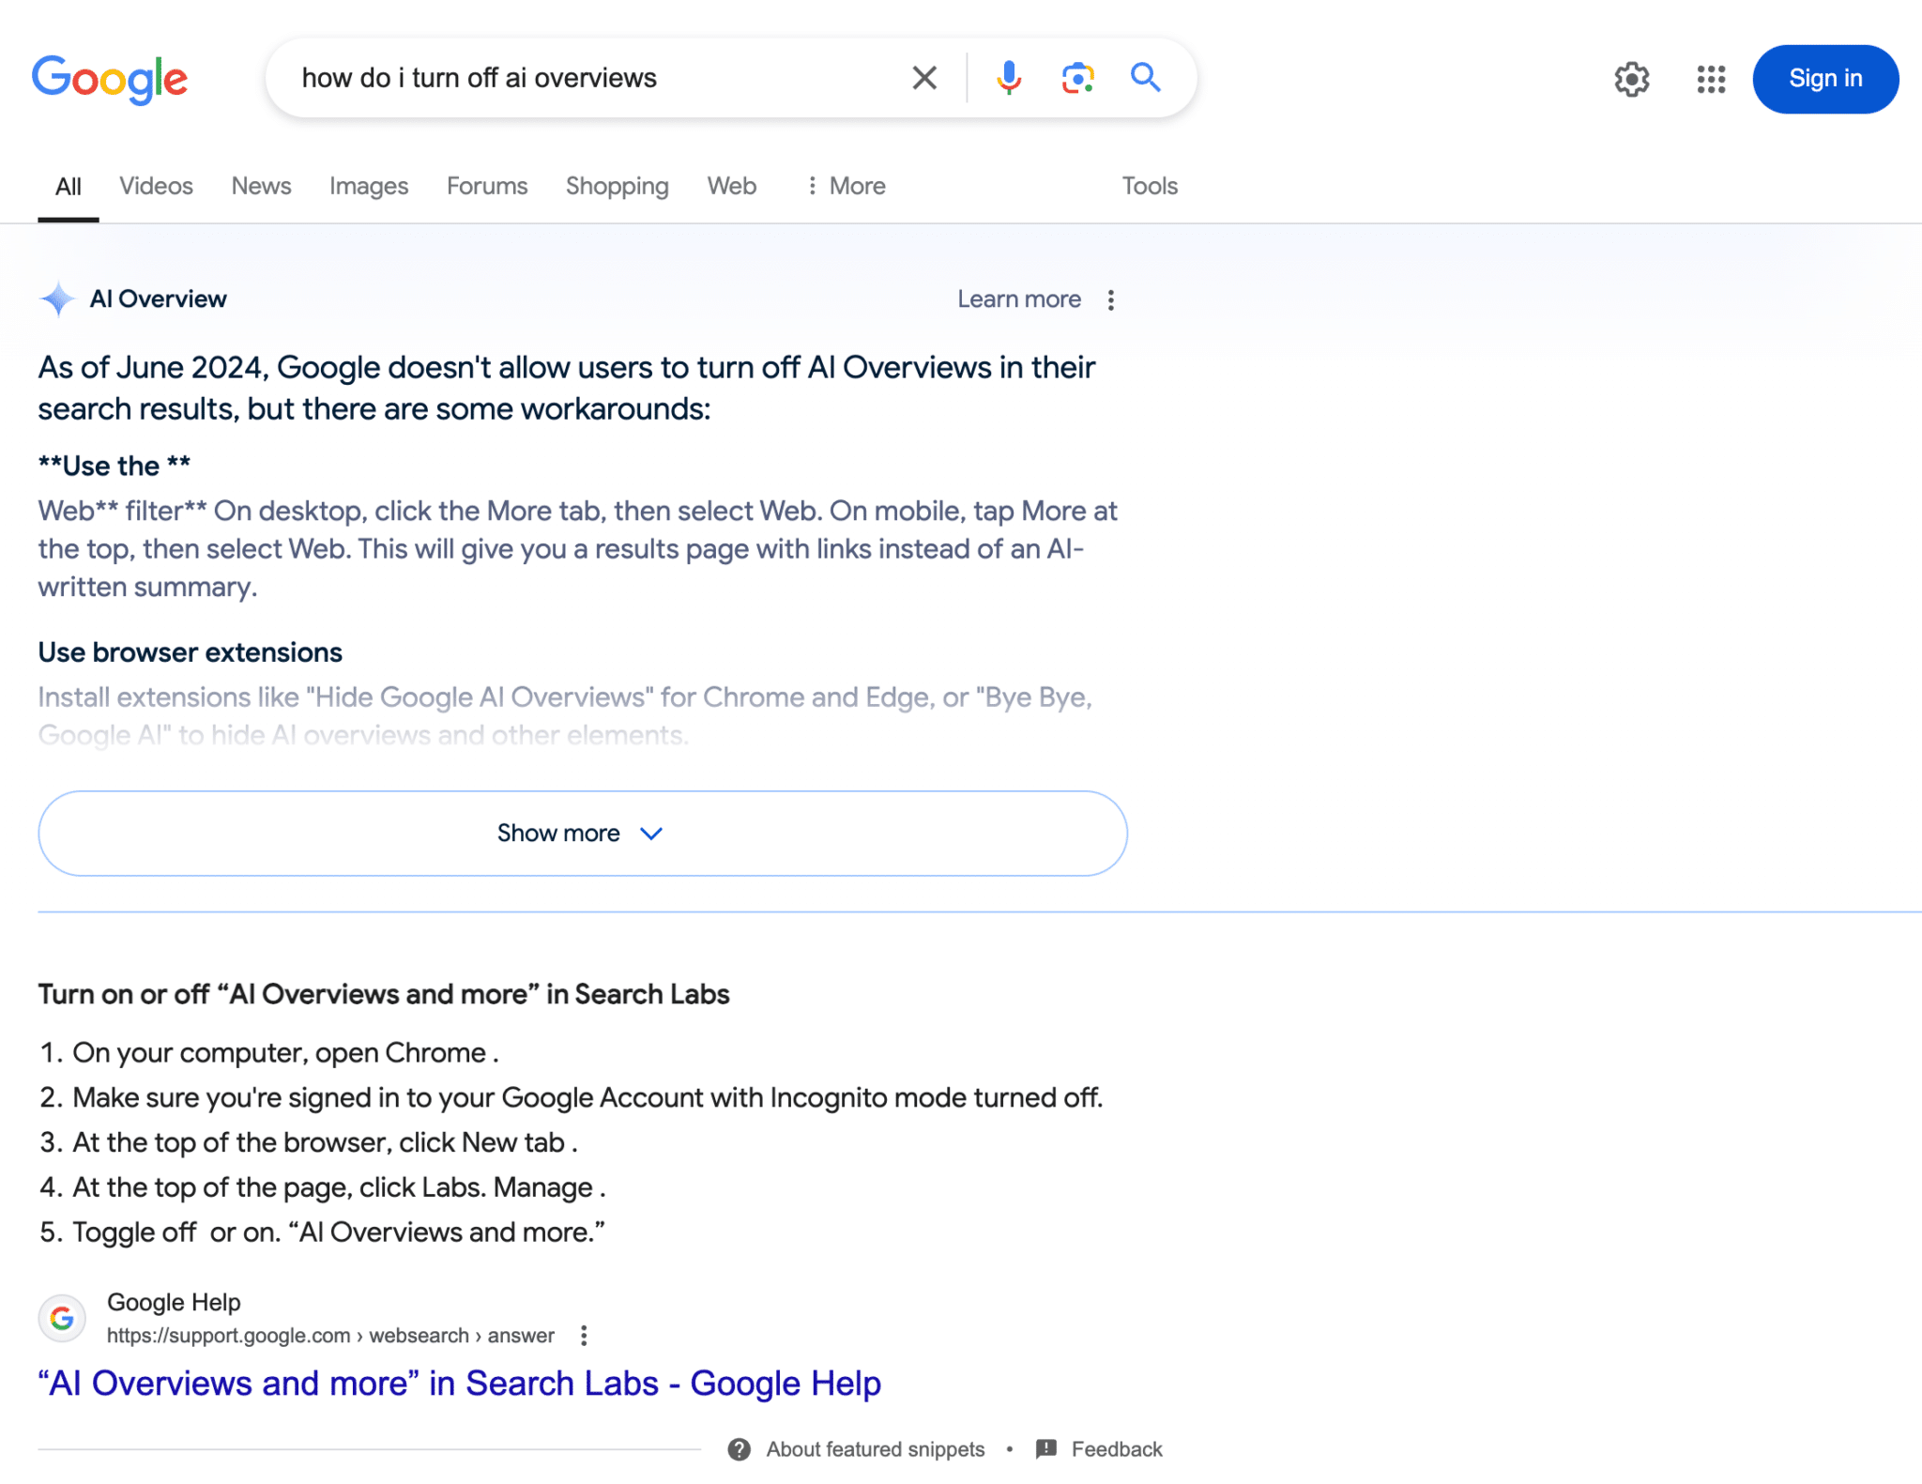Click the Google logo
This screenshot has width=1922, height=1484.
point(110,79)
